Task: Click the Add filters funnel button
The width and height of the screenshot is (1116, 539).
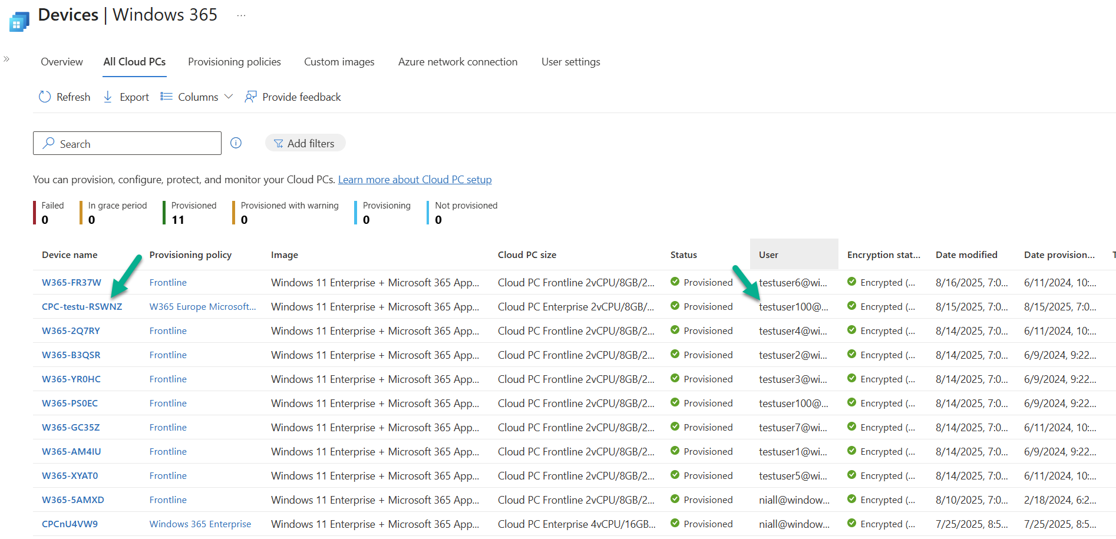Action: click(305, 143)
